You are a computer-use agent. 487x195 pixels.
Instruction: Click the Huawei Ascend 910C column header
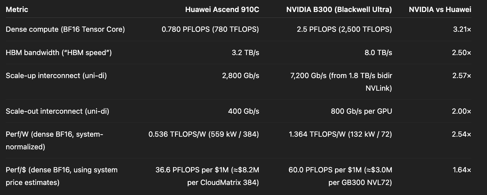point(222,9)
